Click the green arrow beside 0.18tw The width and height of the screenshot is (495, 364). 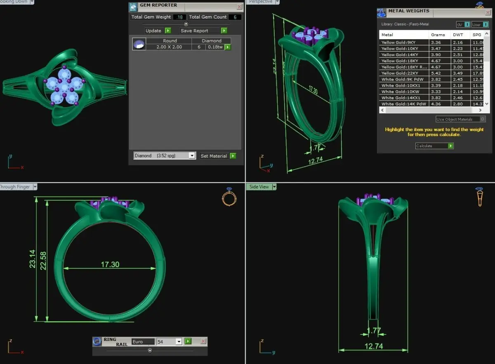[227, 47]
